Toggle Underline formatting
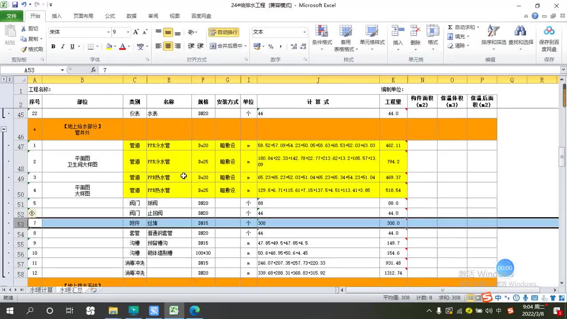 tap(72, 46)
